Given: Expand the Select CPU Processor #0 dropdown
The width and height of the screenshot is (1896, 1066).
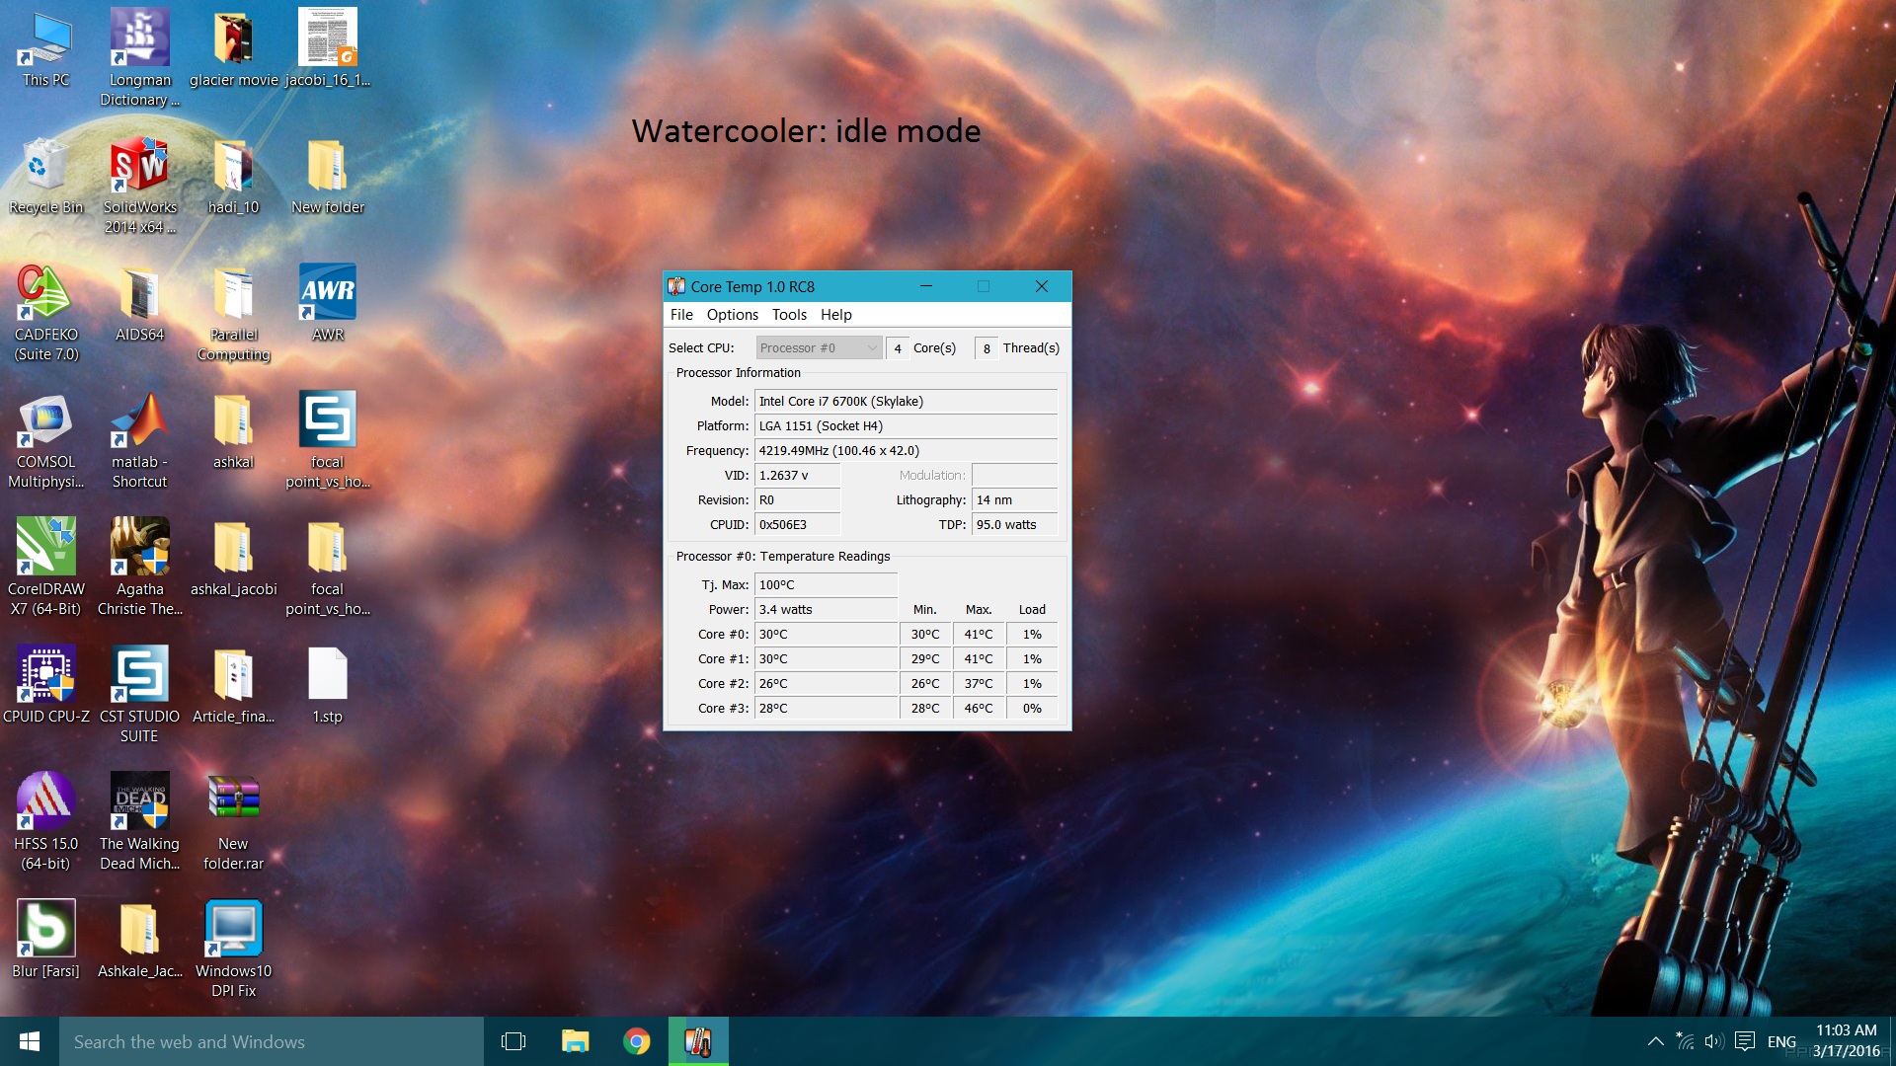Looking at the screenshot, I should pos(819,347).
